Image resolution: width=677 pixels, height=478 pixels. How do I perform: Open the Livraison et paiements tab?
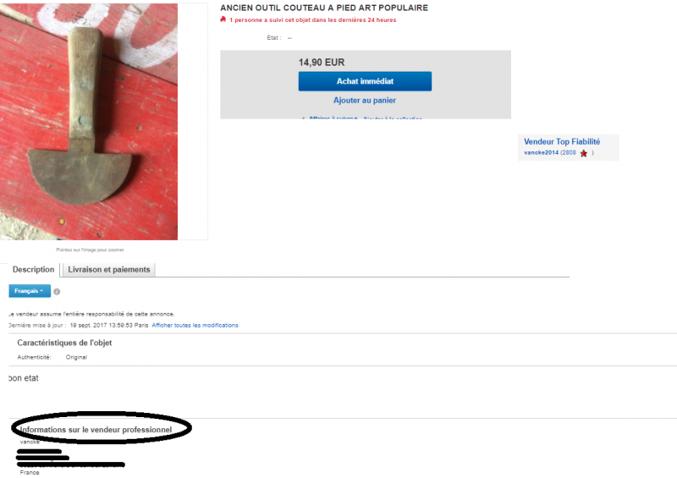pyautogui.click(x=109, y=269)
